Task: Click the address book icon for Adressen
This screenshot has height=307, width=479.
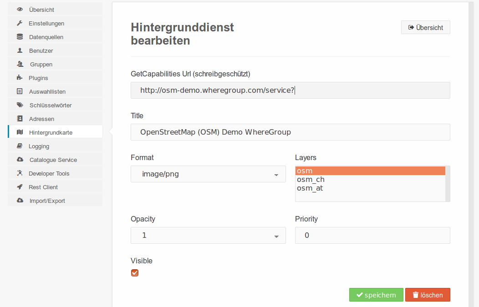Action: pos(20,118)
